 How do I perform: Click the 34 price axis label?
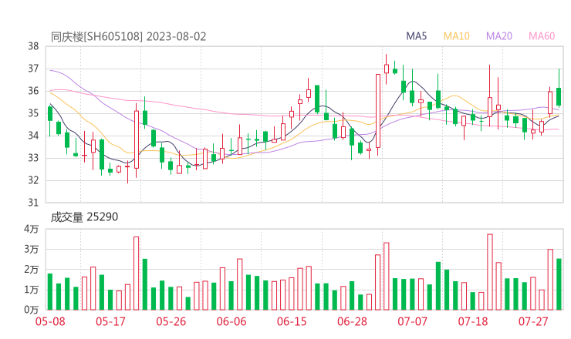[33, 136]
